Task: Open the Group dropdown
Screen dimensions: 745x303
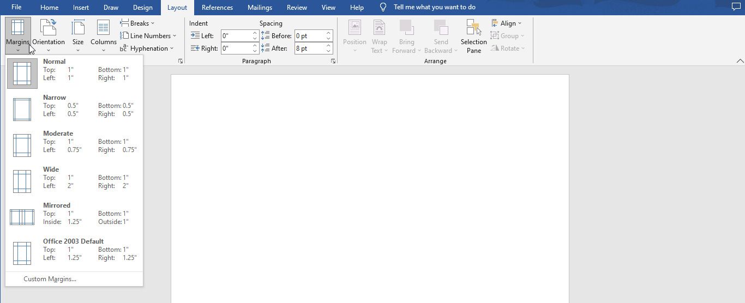Action: point(507,35)
